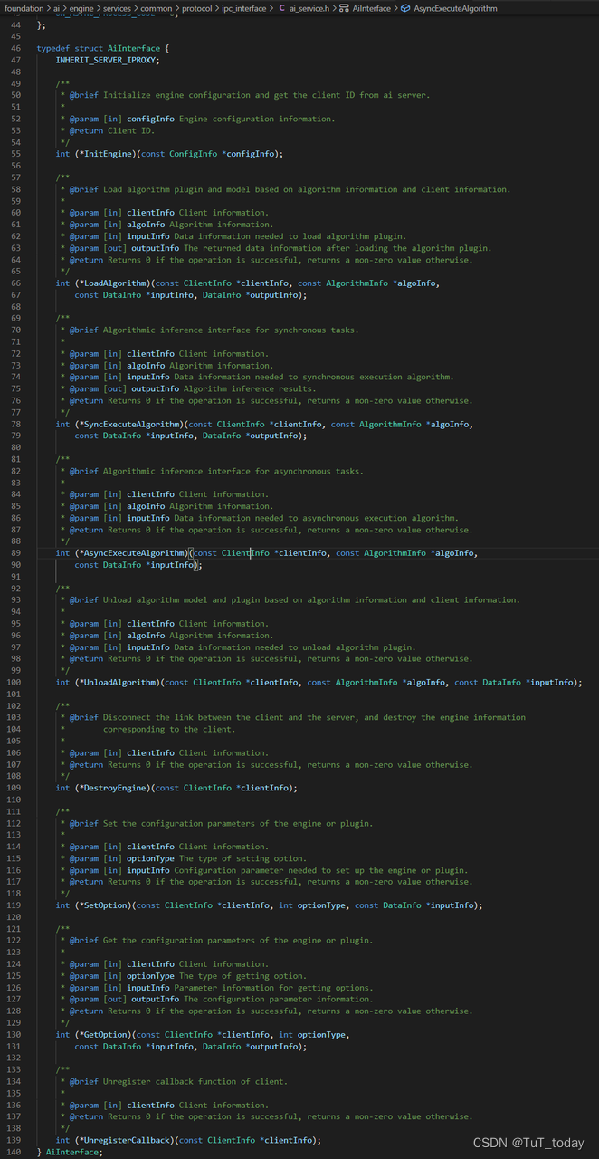Click the symbol icon before AsyncExecuteAlgorithm breadcrumb
The image size is (599, 1159).
pos(405,7)
